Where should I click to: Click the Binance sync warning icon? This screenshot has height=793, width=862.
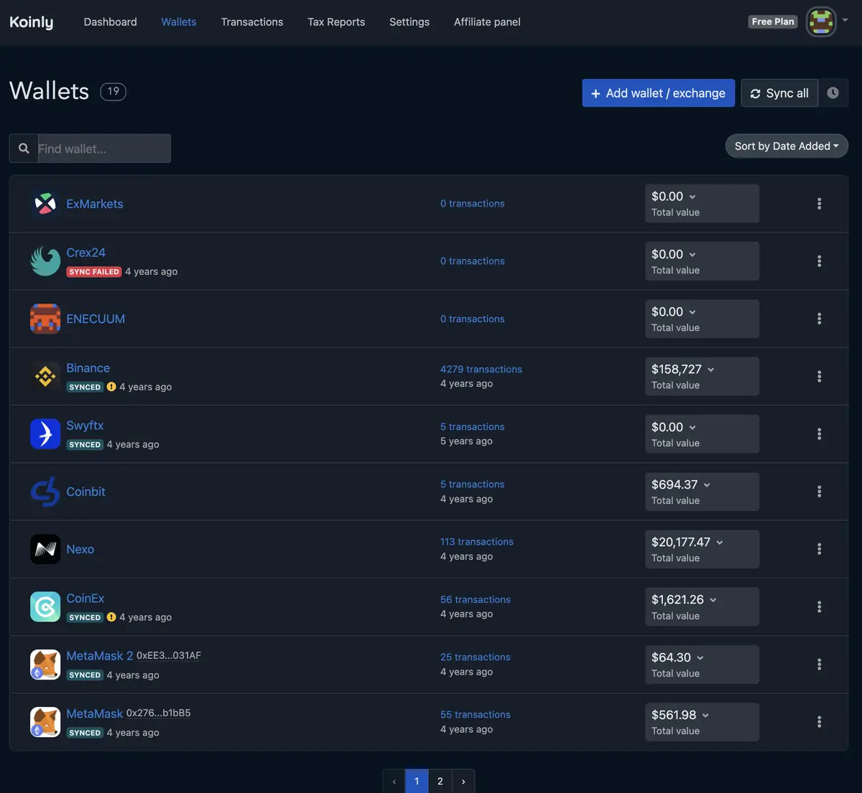(x=111, y=387)
